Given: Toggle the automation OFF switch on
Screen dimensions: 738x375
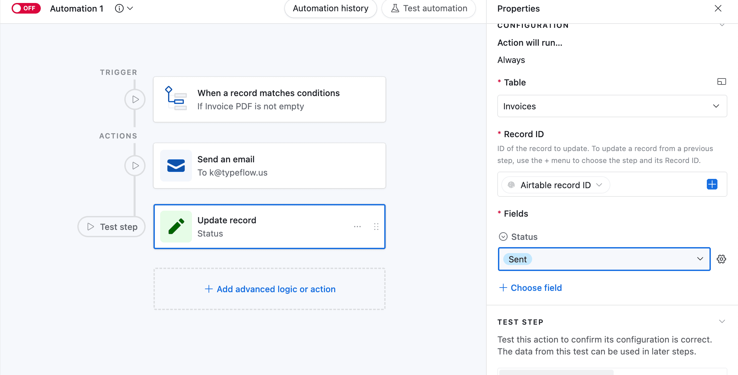Looking at the screenshot, I should 26,8.
